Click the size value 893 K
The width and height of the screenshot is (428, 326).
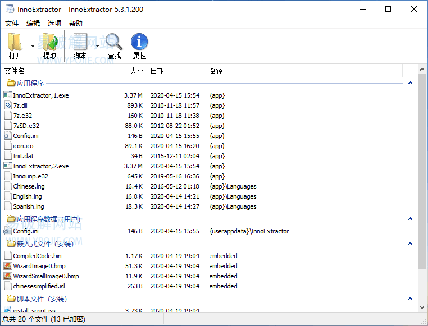135,105
